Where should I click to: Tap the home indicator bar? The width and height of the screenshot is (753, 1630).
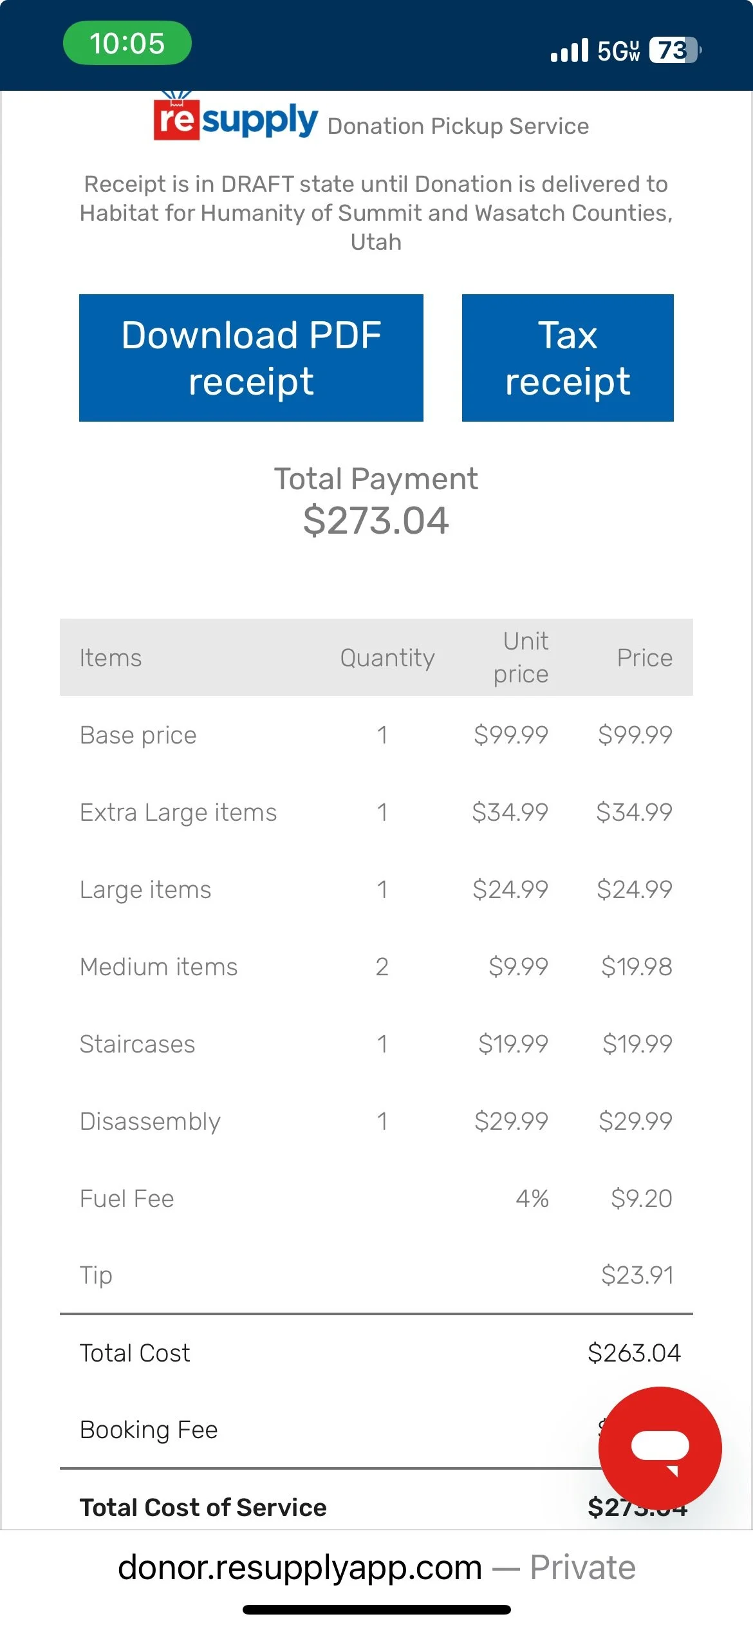(376, 1609)
